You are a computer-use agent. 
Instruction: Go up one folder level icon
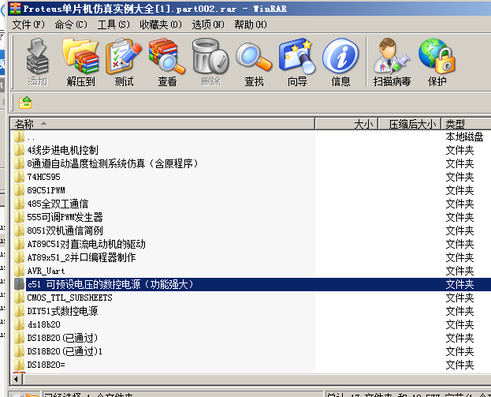click(25, 103)
